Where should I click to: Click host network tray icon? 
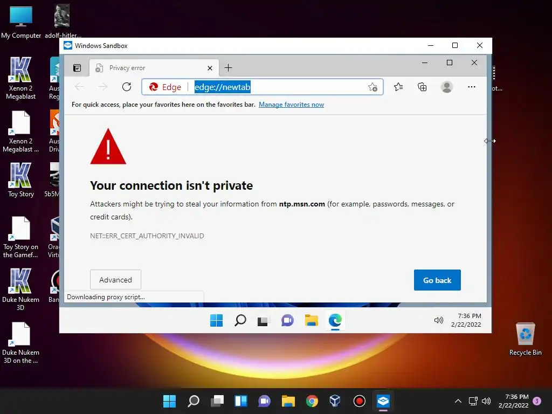tap(473, 401)
